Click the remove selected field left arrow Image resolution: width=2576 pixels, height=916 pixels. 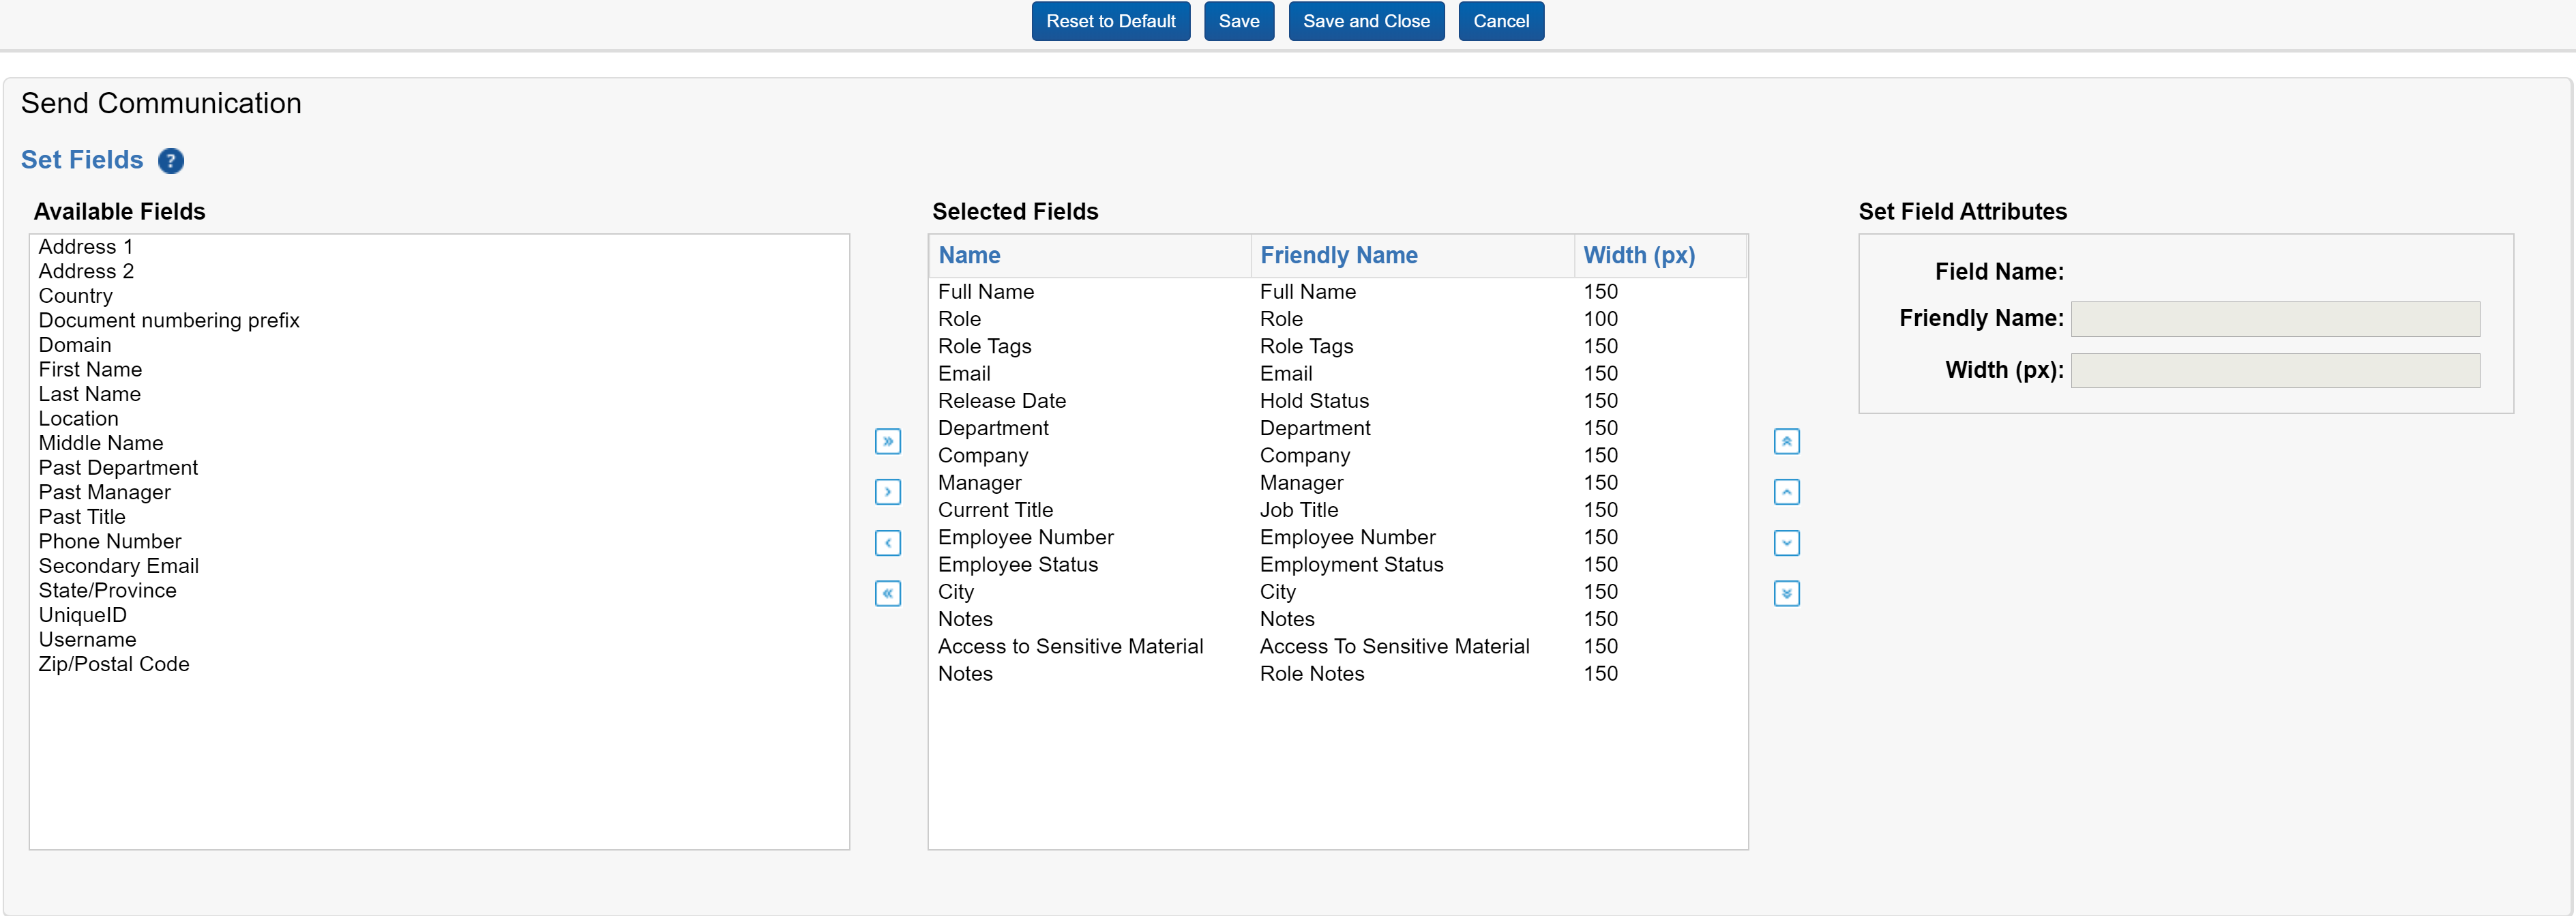[887, 543]
